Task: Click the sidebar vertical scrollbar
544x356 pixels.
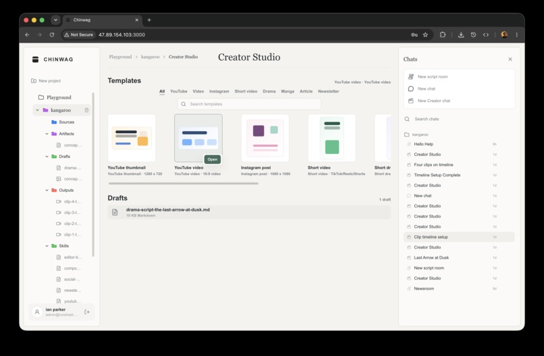Action: [93, 175]
